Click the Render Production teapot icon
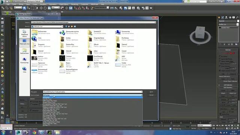This screenshot has height=135, width=240. coord(151,8)
